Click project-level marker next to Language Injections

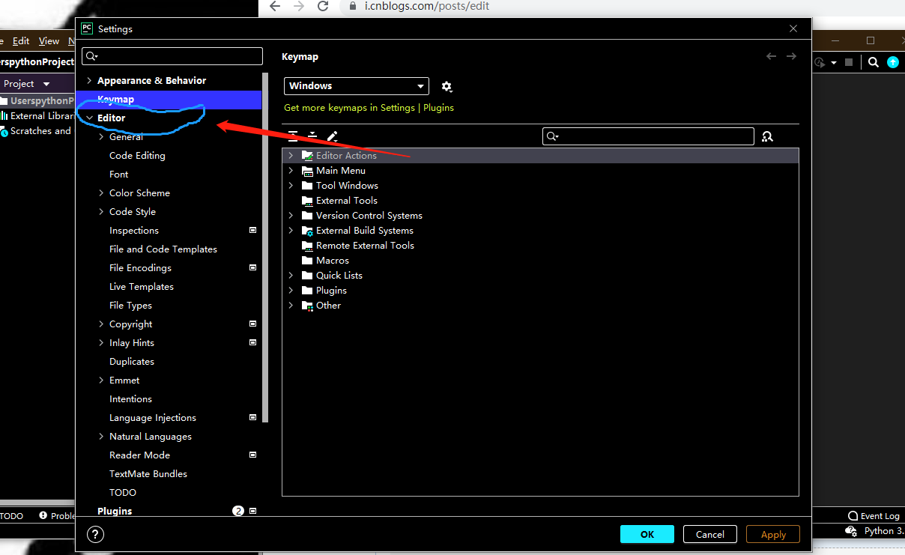click(252, 417)
